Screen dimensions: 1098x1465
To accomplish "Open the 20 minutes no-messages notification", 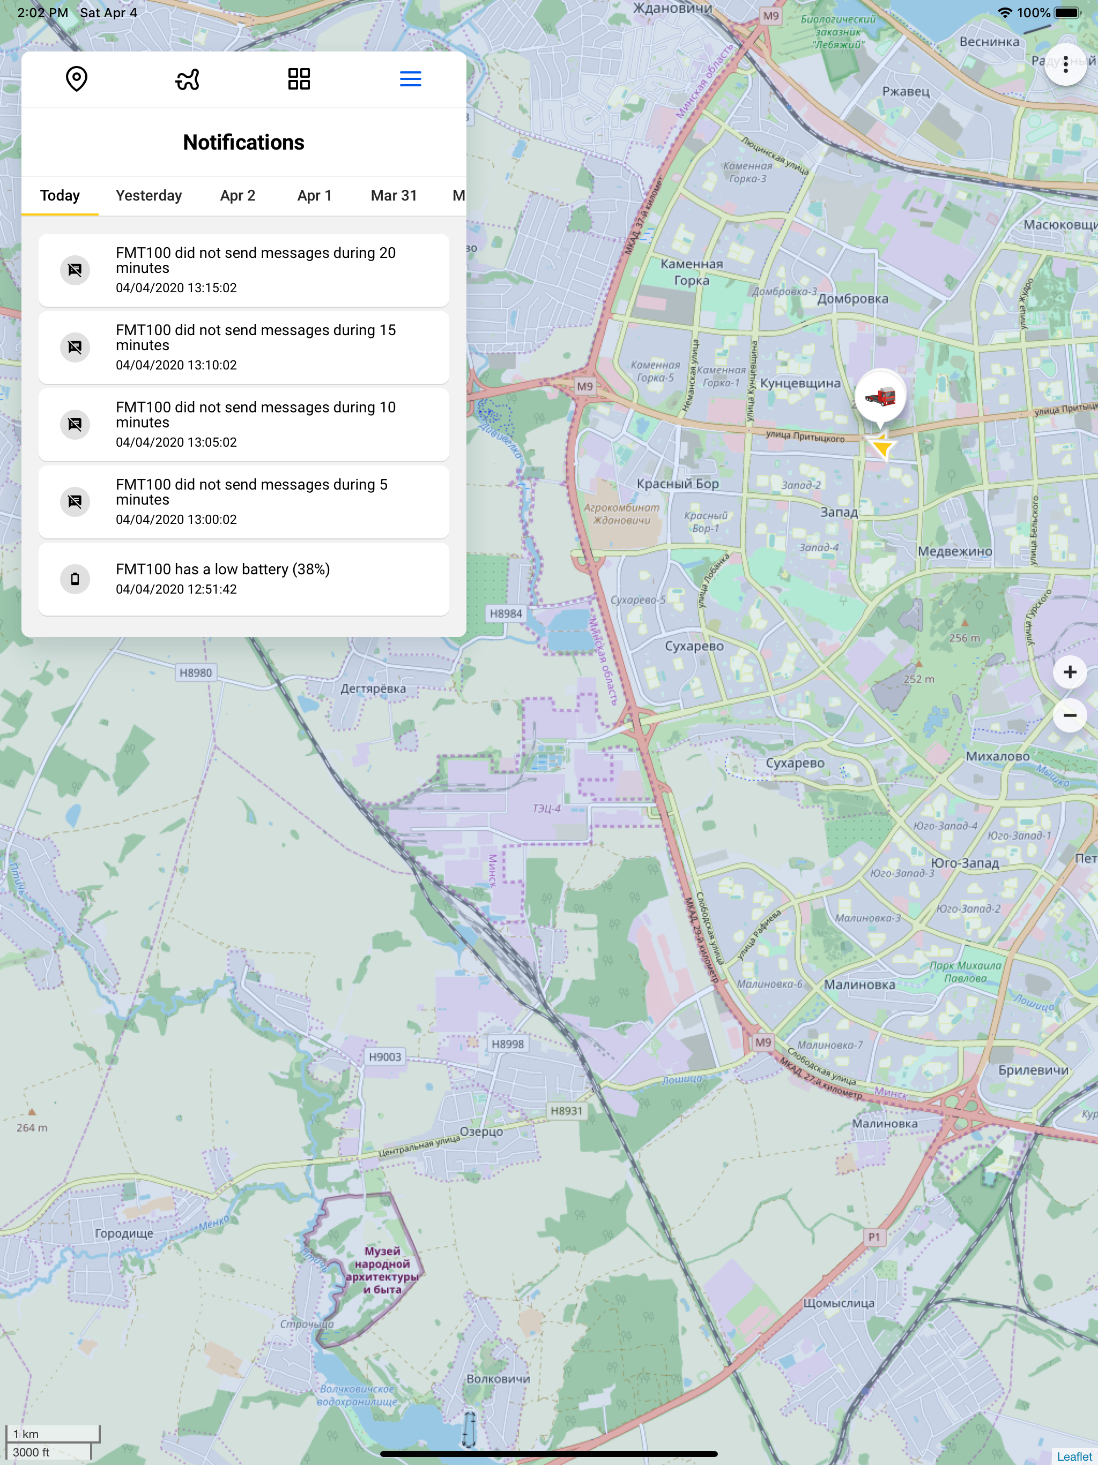I will click(244, 270).
